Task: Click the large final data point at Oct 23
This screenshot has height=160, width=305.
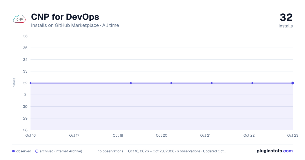Action: tap(293, 83)
